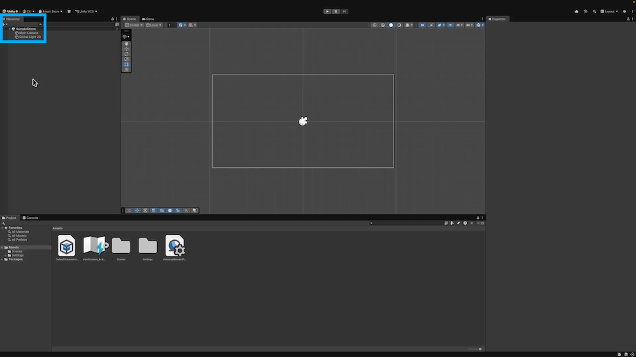Select Global Light 2D in Hierarchy
Image resolution: width=636 pixels, height=357 pixels.
[30, 37]
